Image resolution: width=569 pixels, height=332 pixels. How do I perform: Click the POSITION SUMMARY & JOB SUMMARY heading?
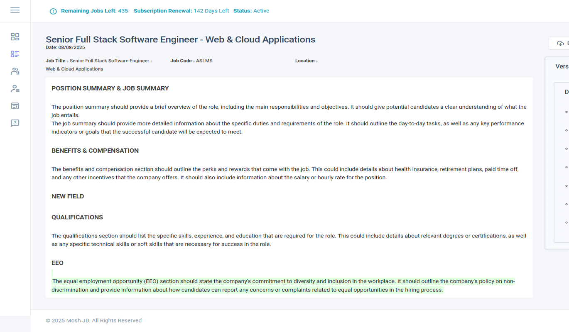[110, 88]
